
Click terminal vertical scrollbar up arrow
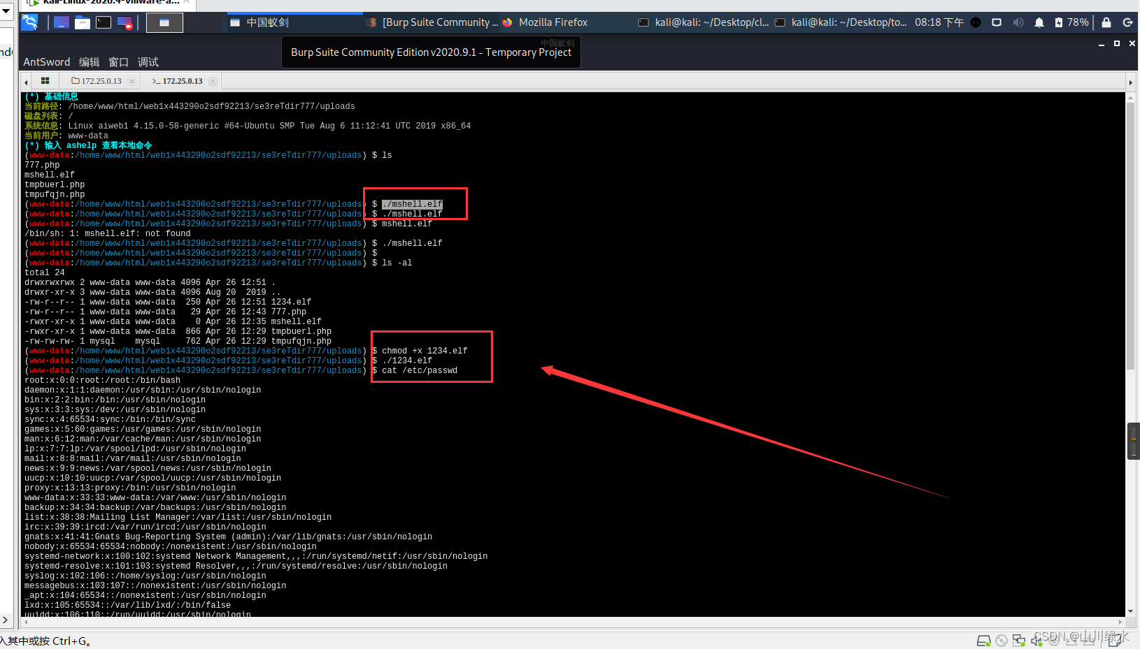[1130, 98]
